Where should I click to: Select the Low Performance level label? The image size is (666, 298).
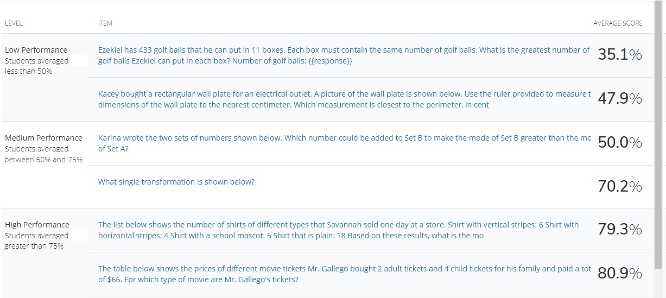(x=36, y=50)
